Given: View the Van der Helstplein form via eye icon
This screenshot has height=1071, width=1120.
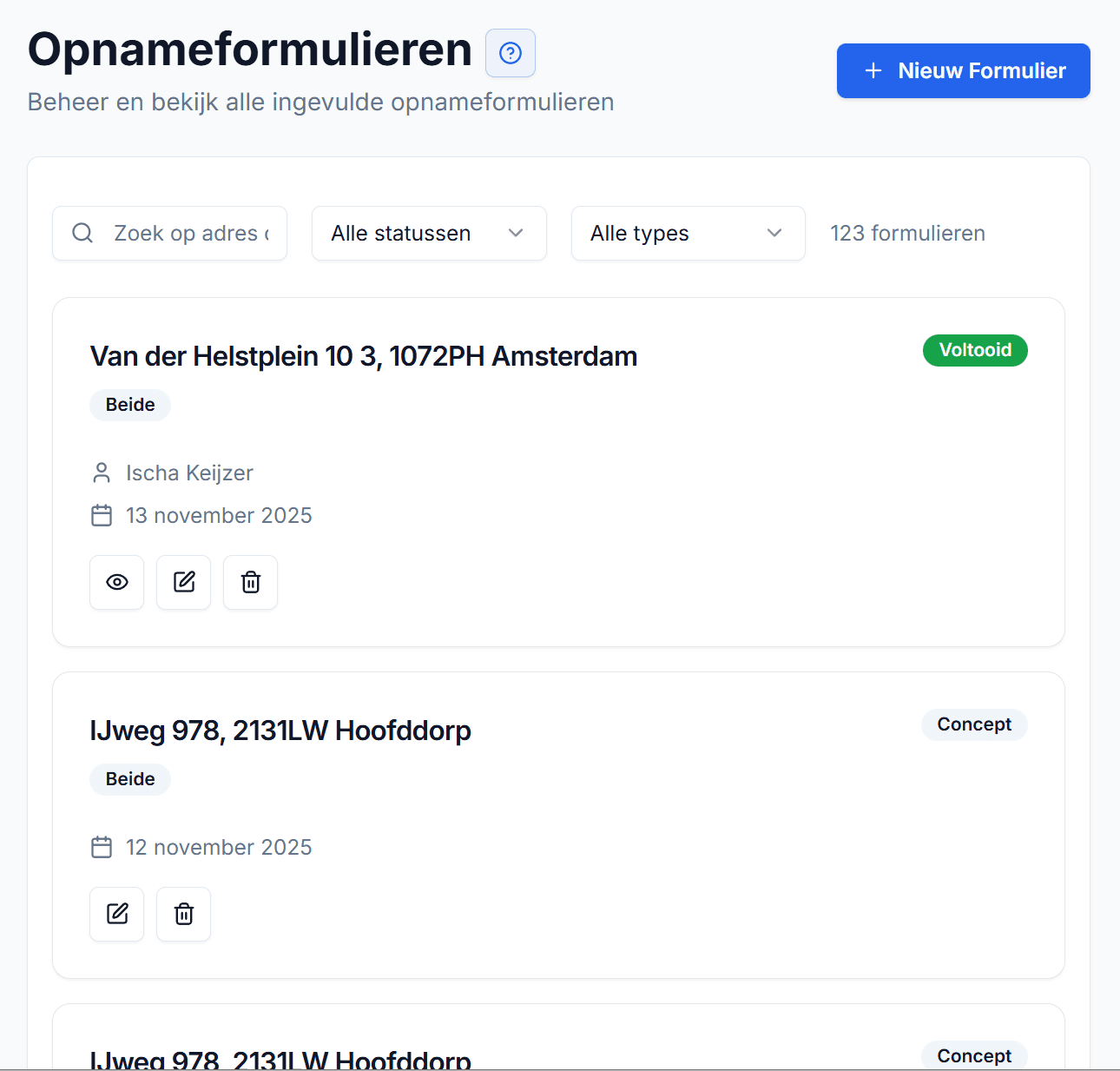Looking at the screenshot, I should click(116, 582).
